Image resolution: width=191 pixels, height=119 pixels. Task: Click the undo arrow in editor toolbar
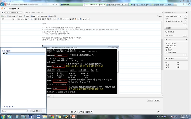click(x=83, y=19)
